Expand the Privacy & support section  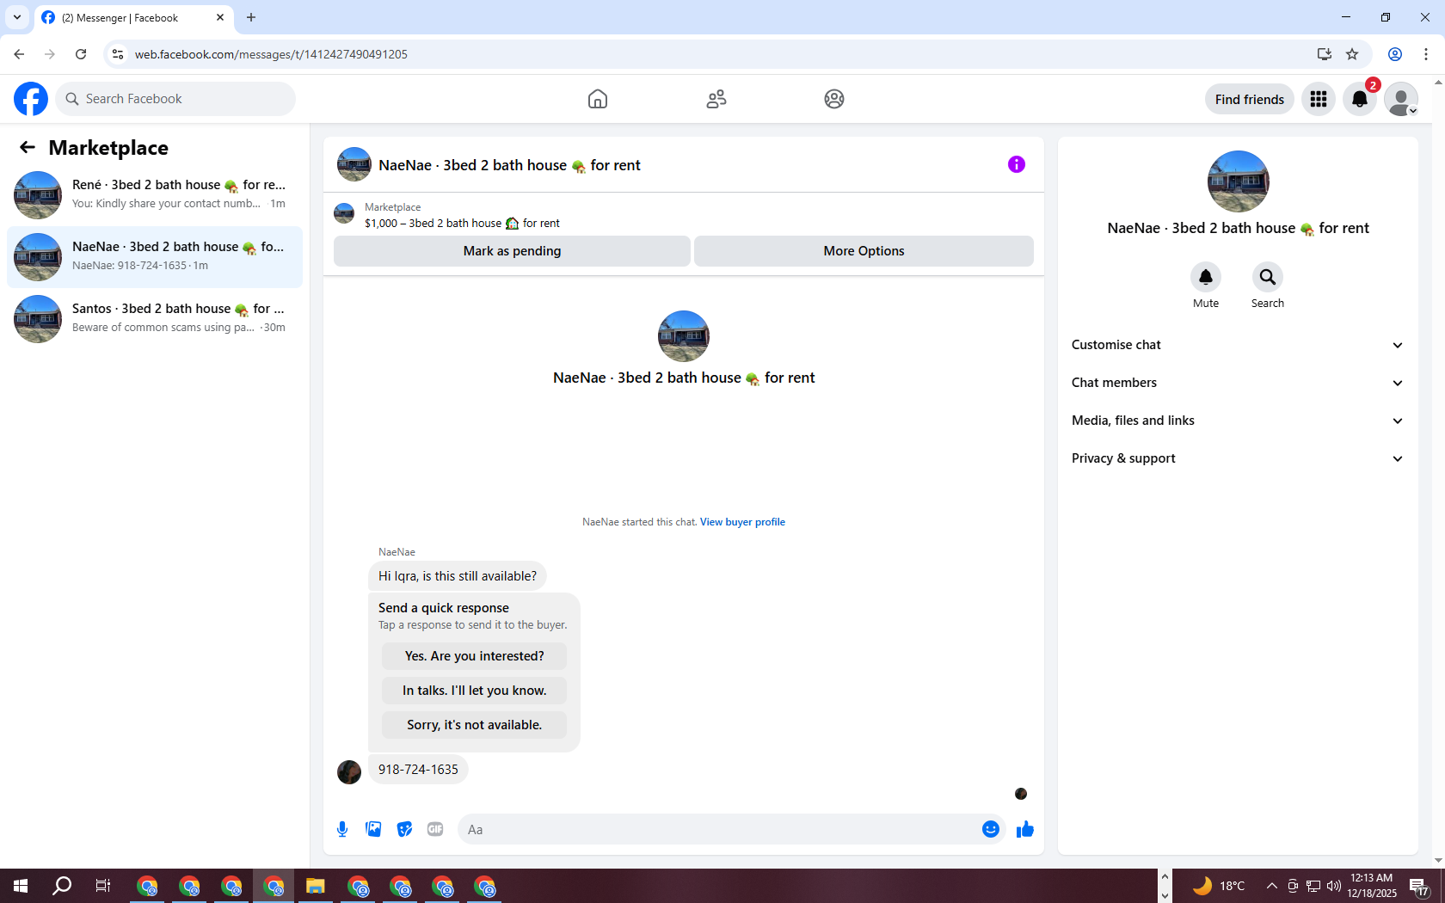[1238, 458]
